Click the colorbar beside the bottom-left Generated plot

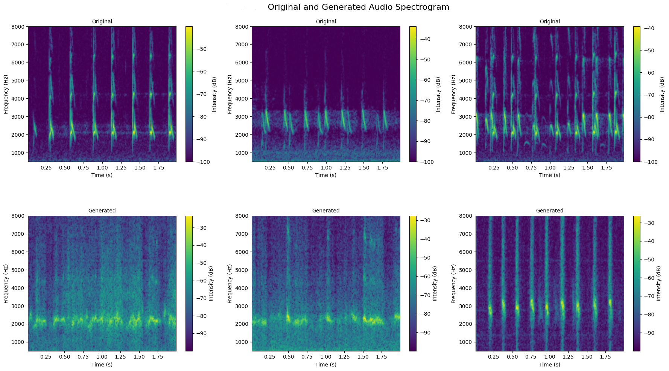pos(189,283)
